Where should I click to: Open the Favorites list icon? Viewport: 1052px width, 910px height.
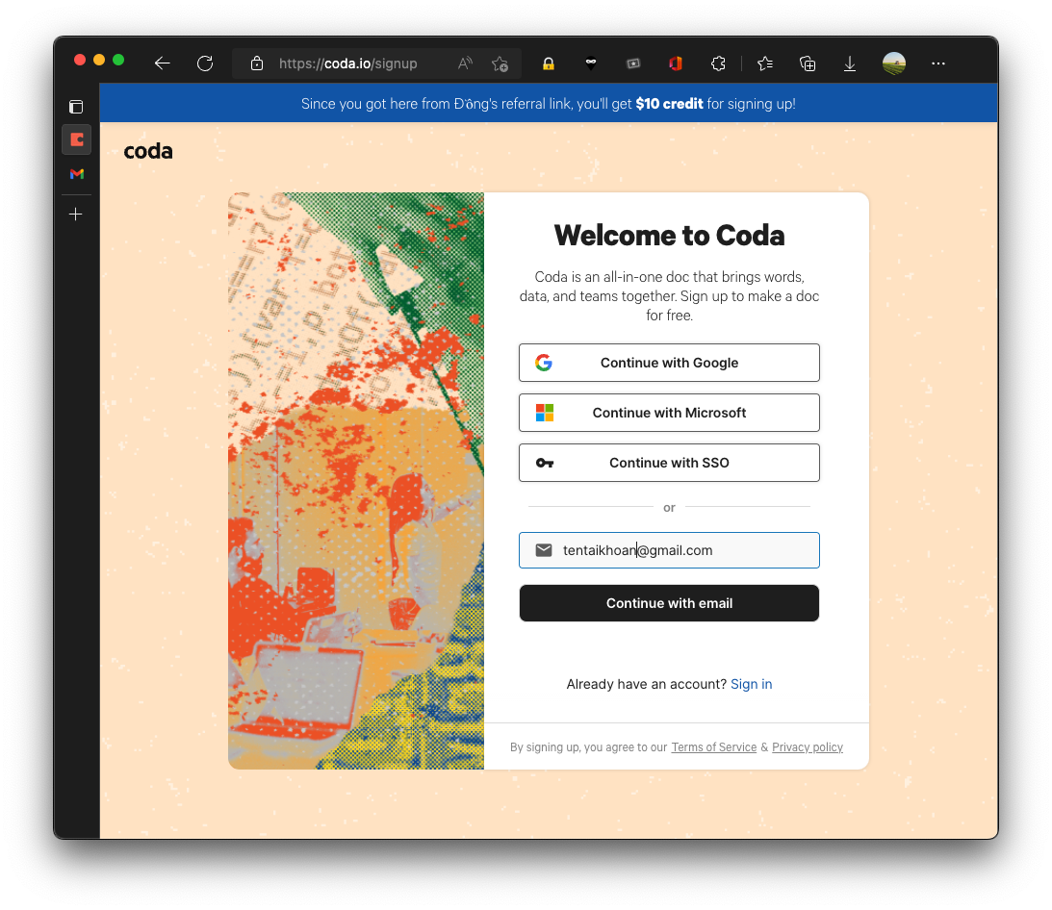pyautogui.click(x=765, y=63)
